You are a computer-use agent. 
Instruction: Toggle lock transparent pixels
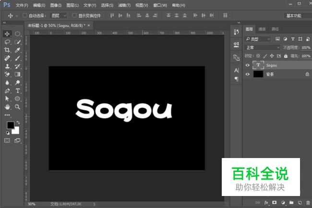coord(258,56)
